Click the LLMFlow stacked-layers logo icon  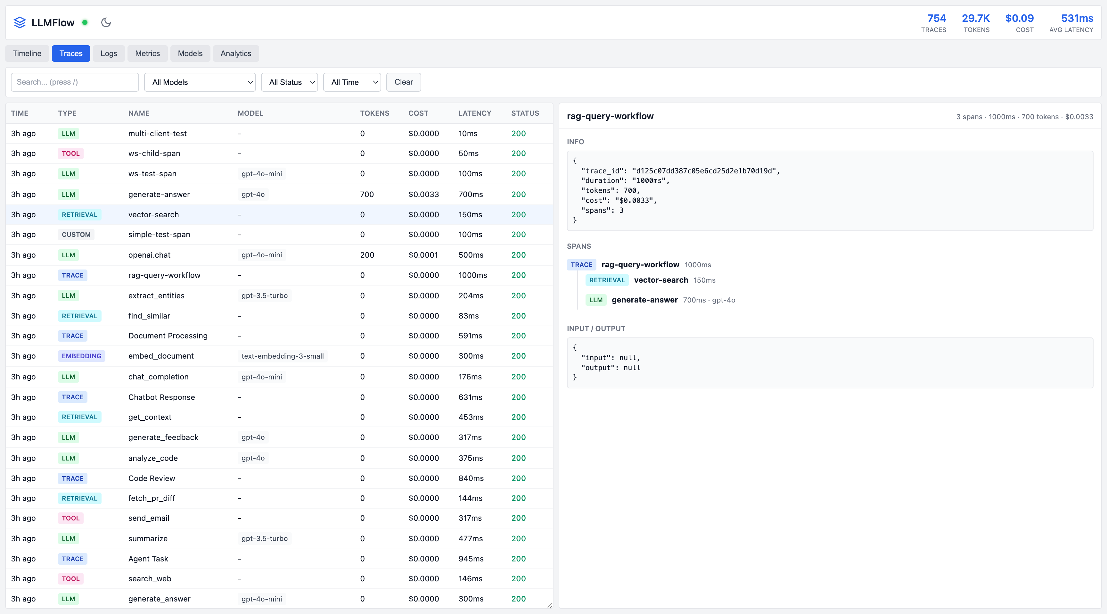tap(20, 22)
